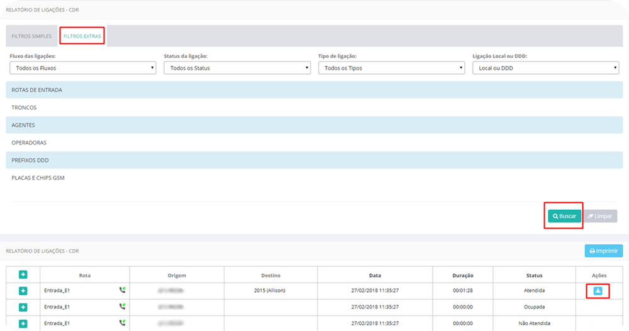The image size is (629, 331).
Task: Click the Imprimir print button
Action: pyautogui.click(x=604, y=251)
